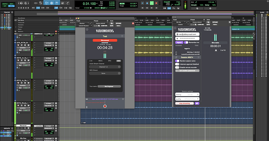Viewport: 269px width, 141px height.
Task: Arm the transport Record button
Action: (x=156, y=3)
